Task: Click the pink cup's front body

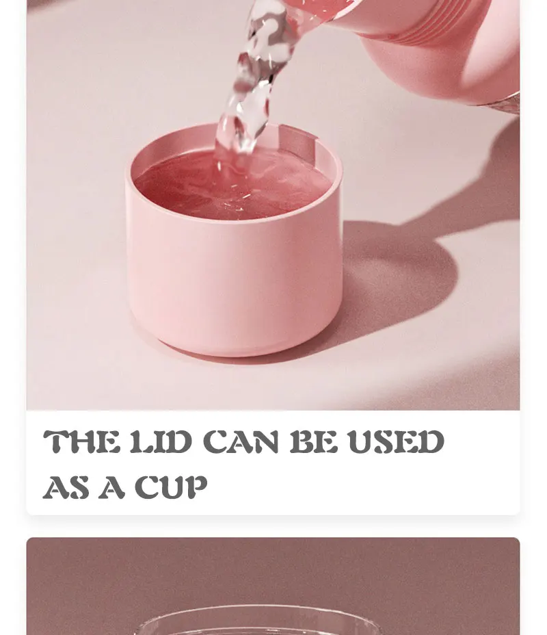Action: 234,279
